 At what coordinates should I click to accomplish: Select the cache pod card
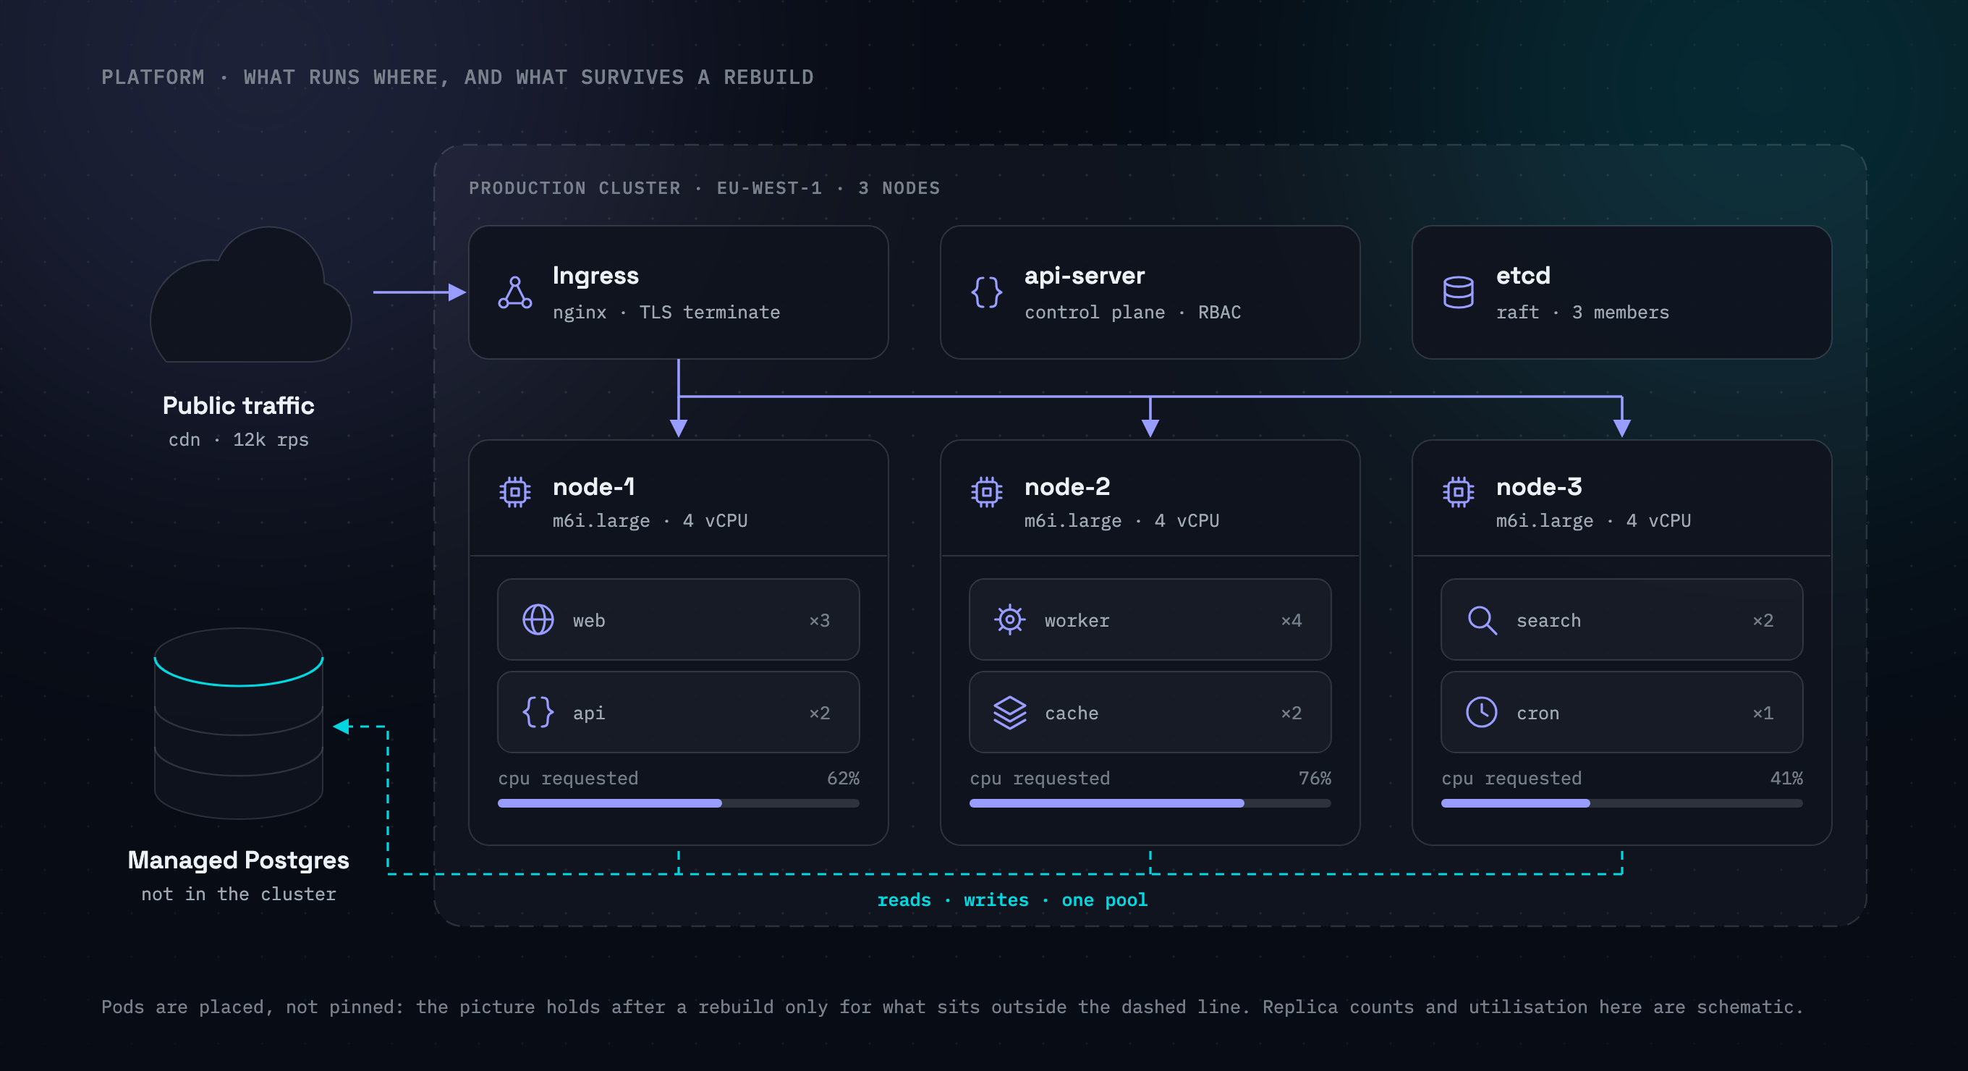tap(1150, 712)
